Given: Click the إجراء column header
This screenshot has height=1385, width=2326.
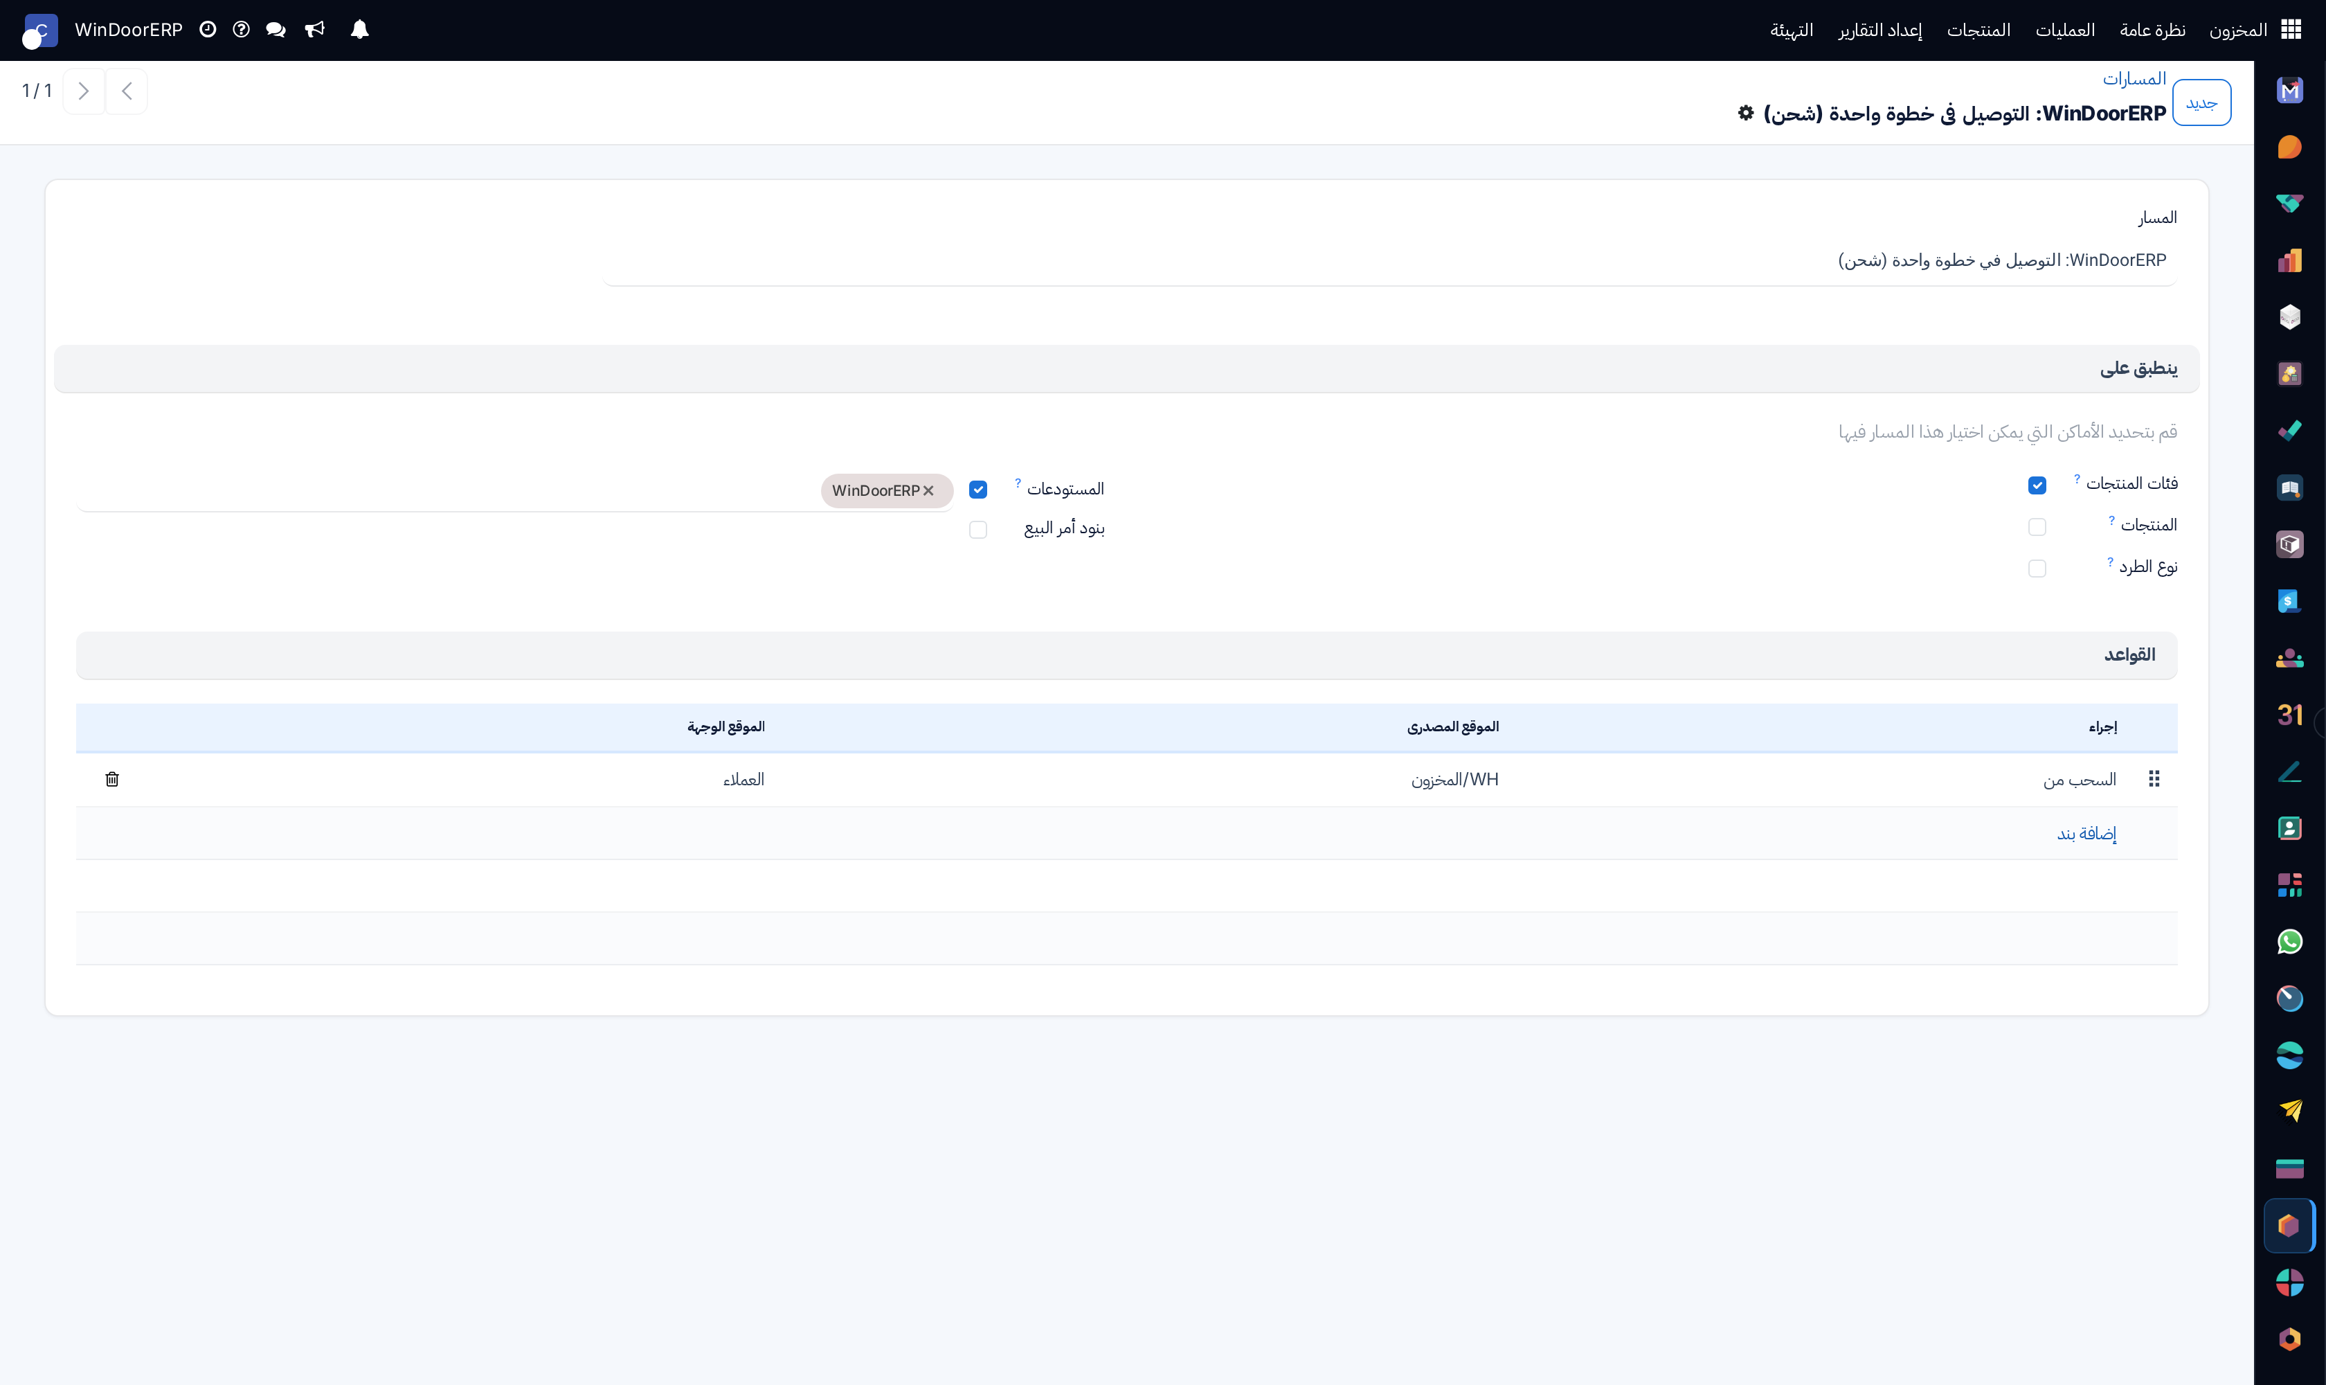Looking at the screenshot, I should [x=2102, y=726].
